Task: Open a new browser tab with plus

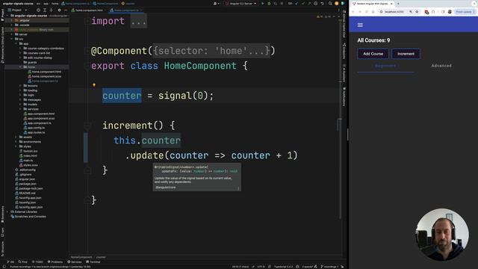Action: pos(398,4)
